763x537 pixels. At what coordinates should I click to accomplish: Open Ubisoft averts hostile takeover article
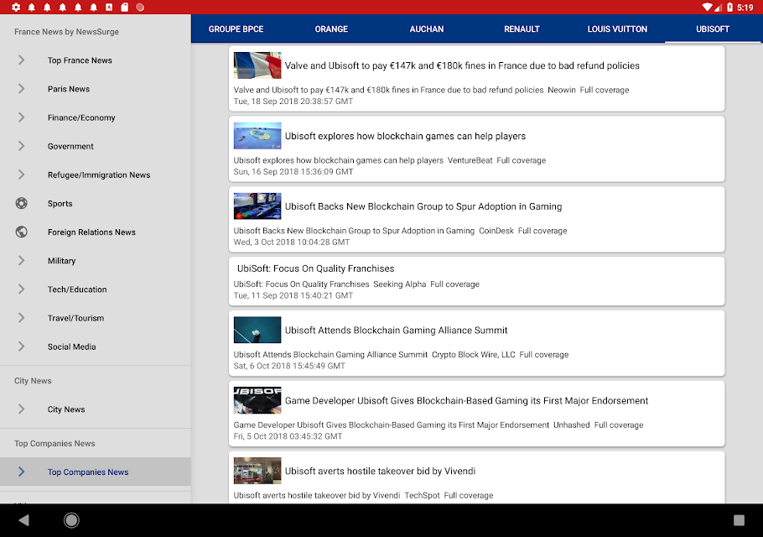(x=380, y=471)
